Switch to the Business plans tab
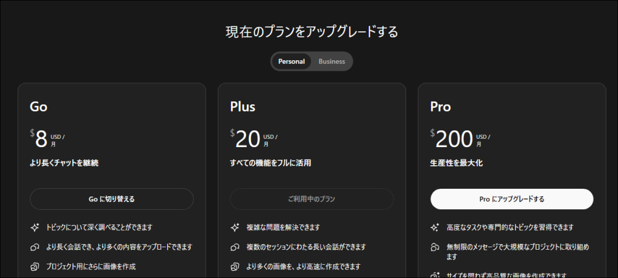The width and height of the screenshot is (618, 278). 331,62
